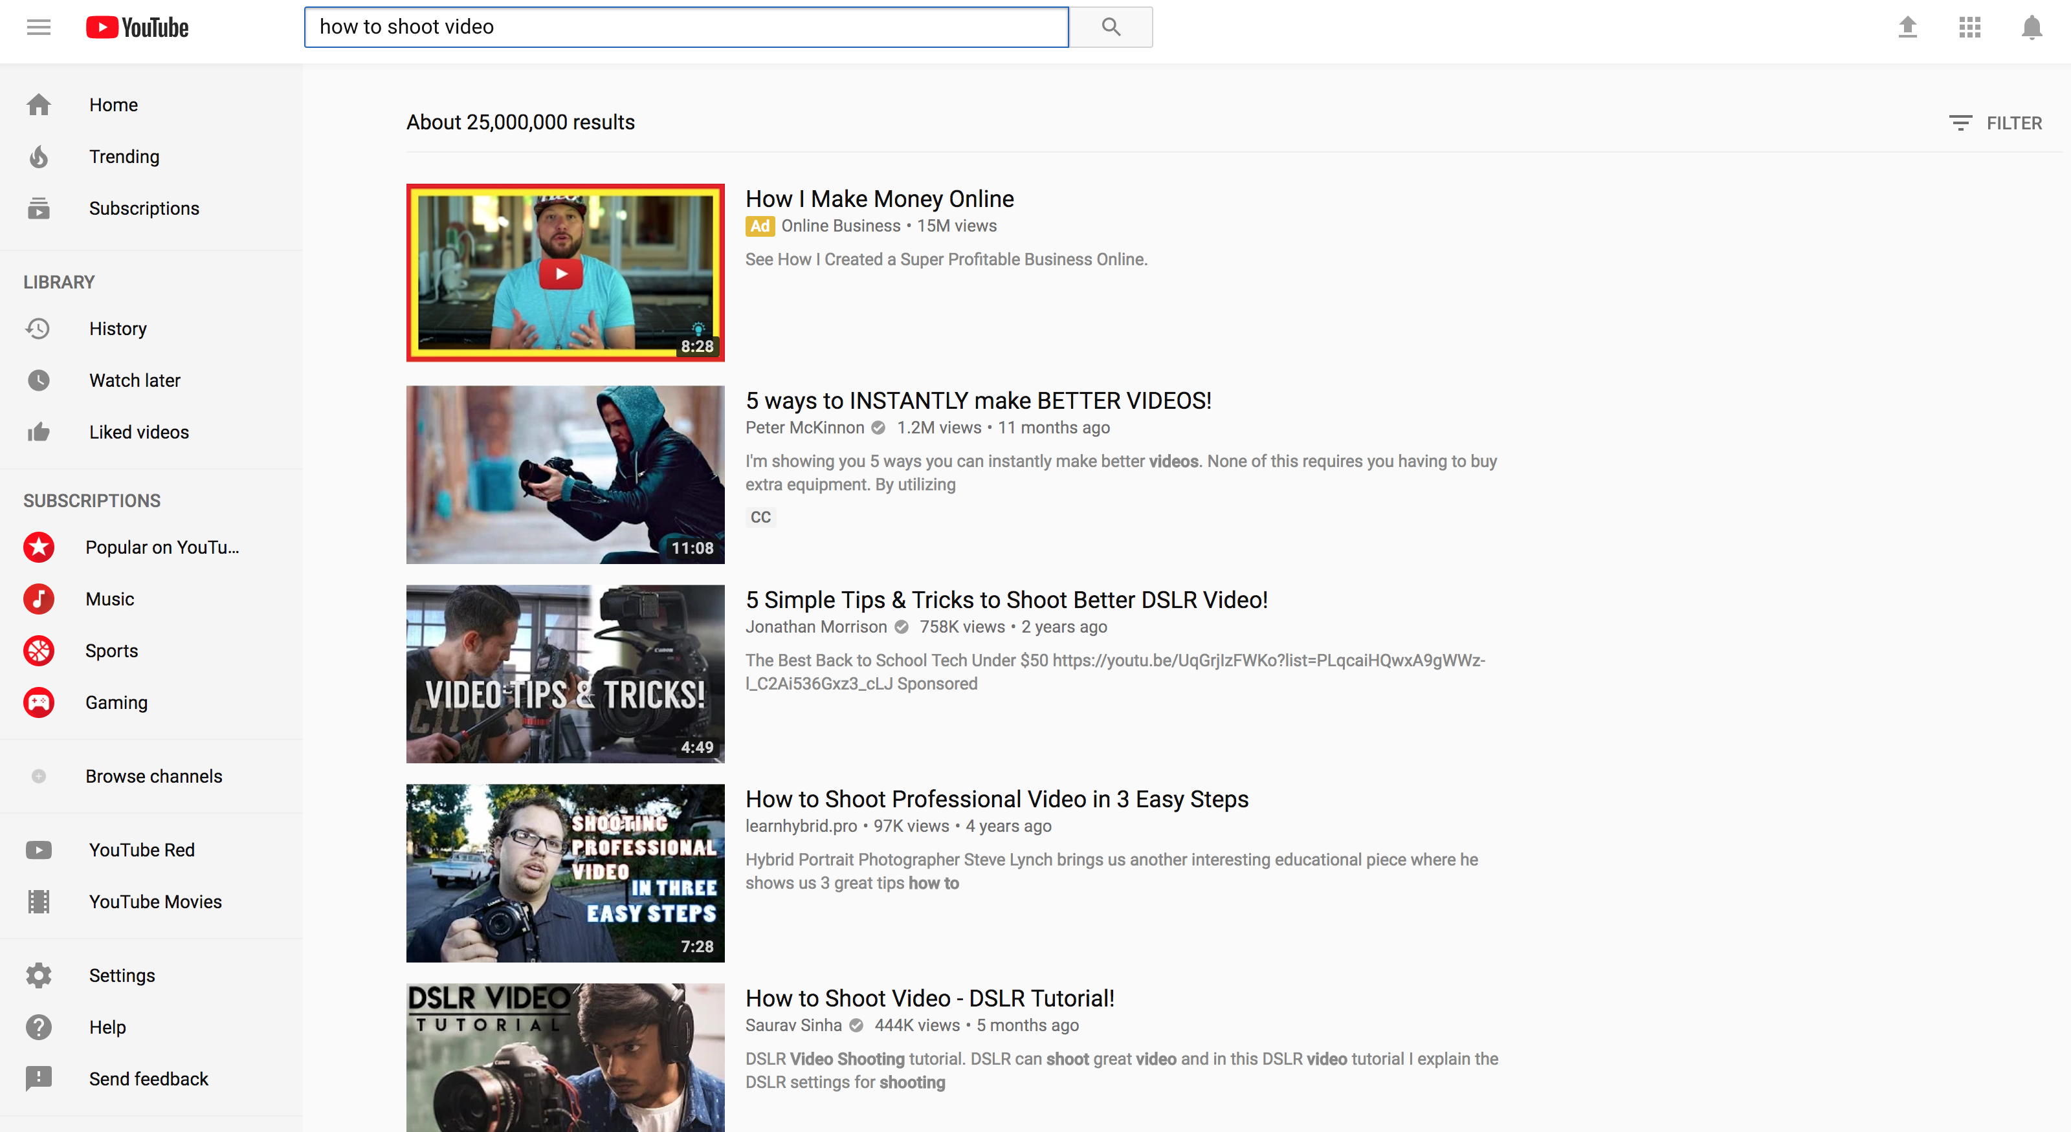This screenshot has width=2071, height=1132.
Task: Click the Send feedback icon
Action: pos(39,1079)
